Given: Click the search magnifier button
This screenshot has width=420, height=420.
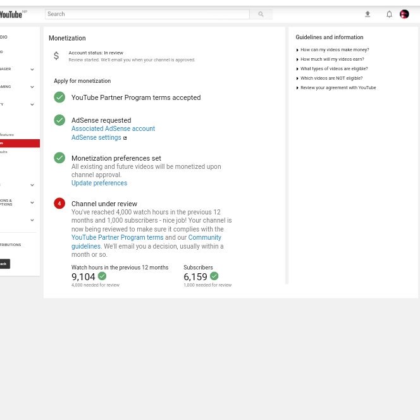Looking at the screenshot, I should pyautogui.click(x=261, y=14).
